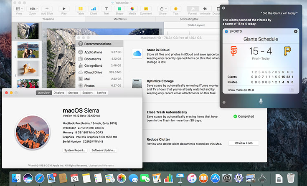Select iCloud Drive in storage sidebar
Screen dimensions: 307x186
[x=99, y=72]
